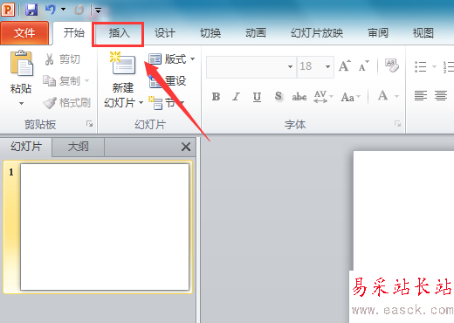This screenshot has height=323, width=454.
Task: Click 剪切 (Cut) with scissors icon
Action: click(x=62, y=59)
